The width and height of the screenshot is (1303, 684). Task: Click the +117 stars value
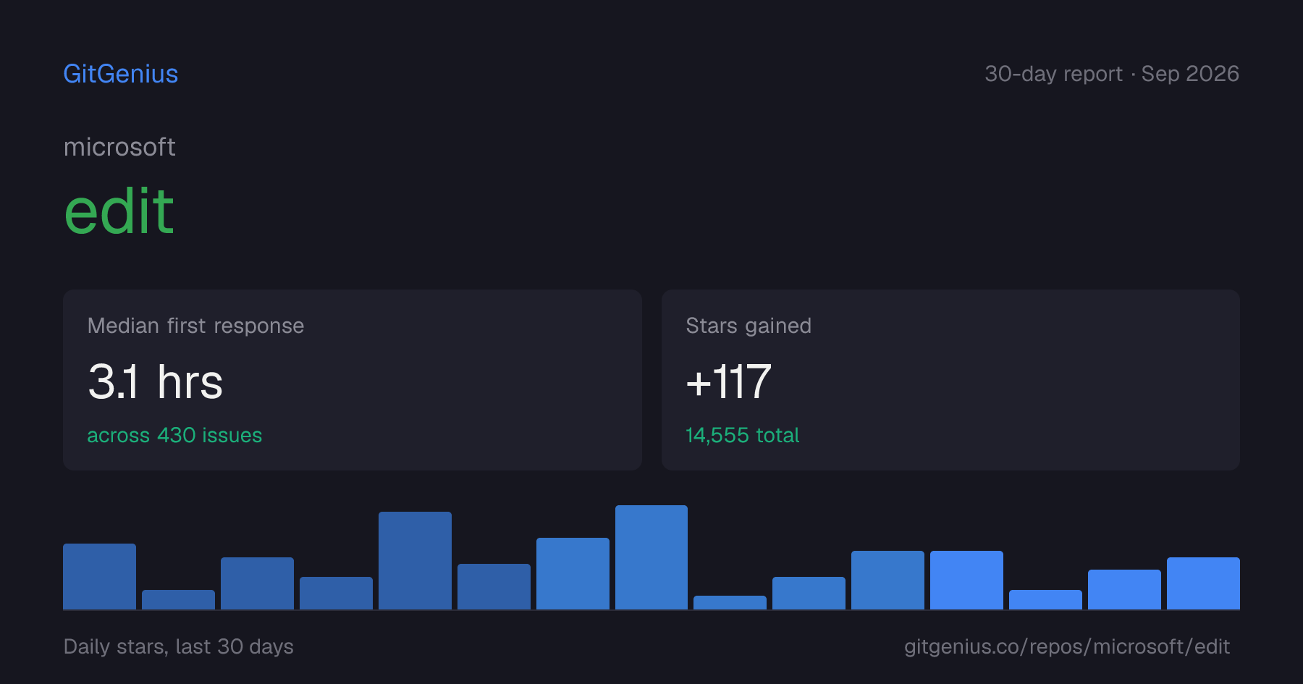(x=729, y=381)
